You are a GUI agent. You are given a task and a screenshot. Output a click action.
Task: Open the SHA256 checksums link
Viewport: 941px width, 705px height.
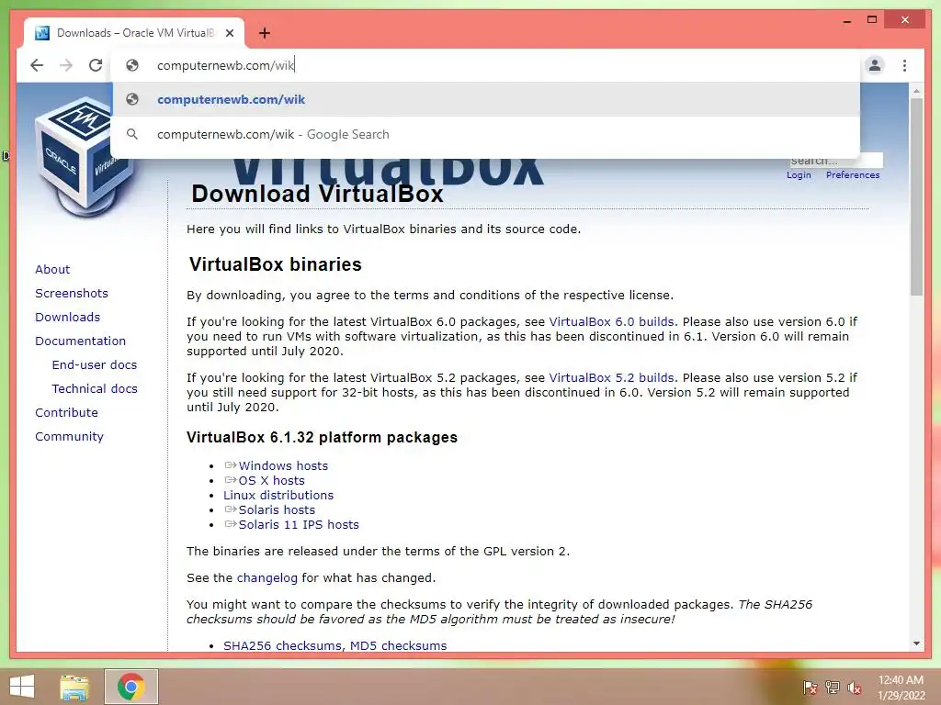283,646
